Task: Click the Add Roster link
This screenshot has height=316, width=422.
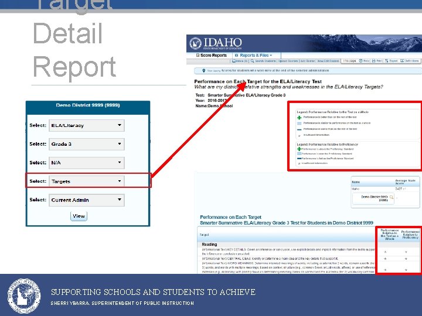Action: 307,61
